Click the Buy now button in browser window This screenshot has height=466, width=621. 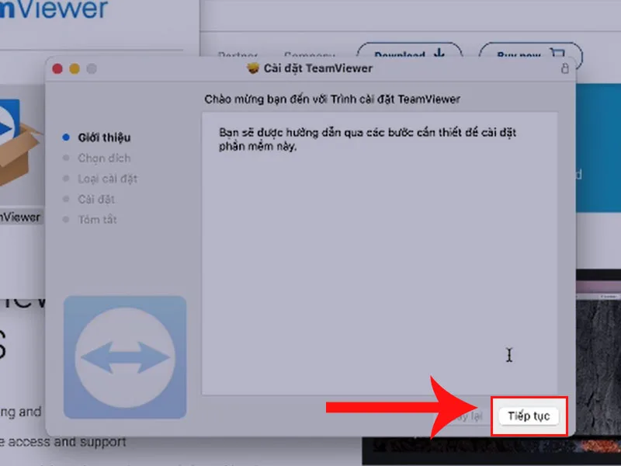click(530, 54)
